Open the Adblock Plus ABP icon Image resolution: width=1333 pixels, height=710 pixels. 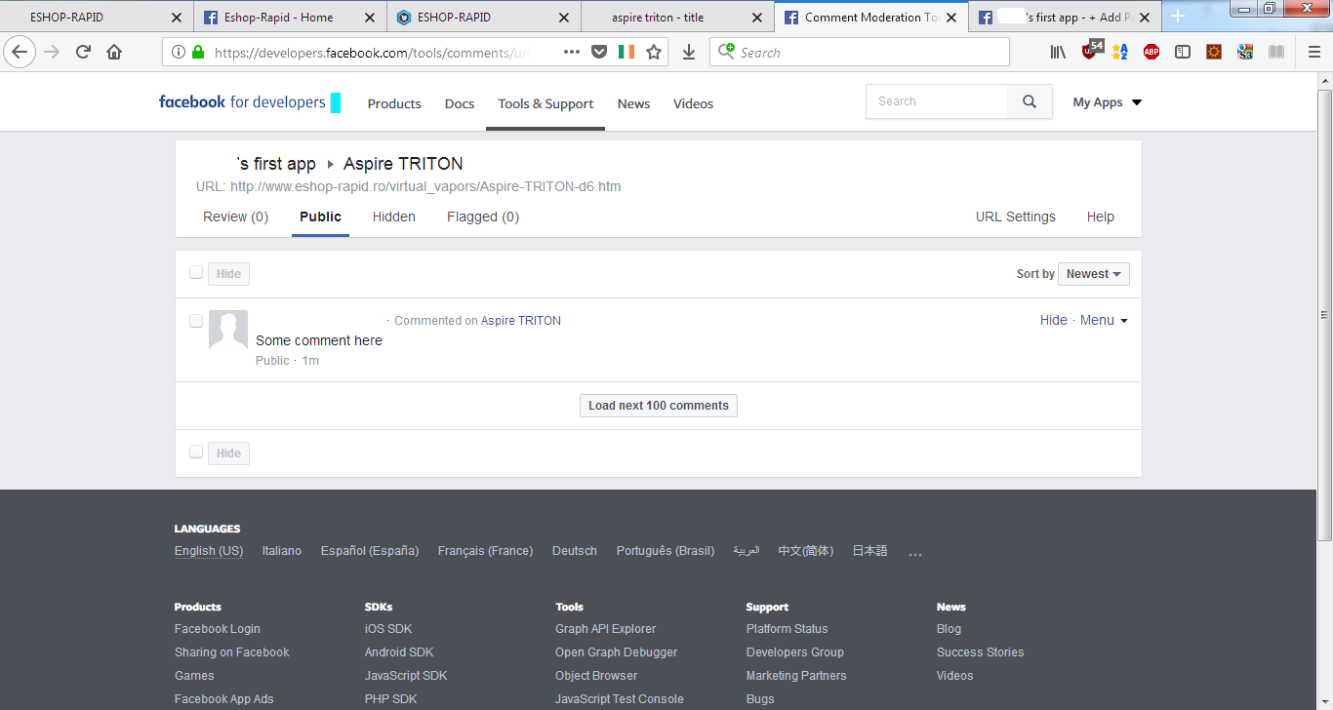1151,53
